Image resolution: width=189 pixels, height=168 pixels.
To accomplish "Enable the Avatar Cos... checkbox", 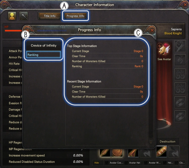I will 107,163.
